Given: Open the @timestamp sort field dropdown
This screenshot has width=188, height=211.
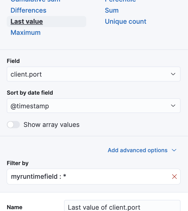Looking at the screenshot, I should (x=88, y=106).
